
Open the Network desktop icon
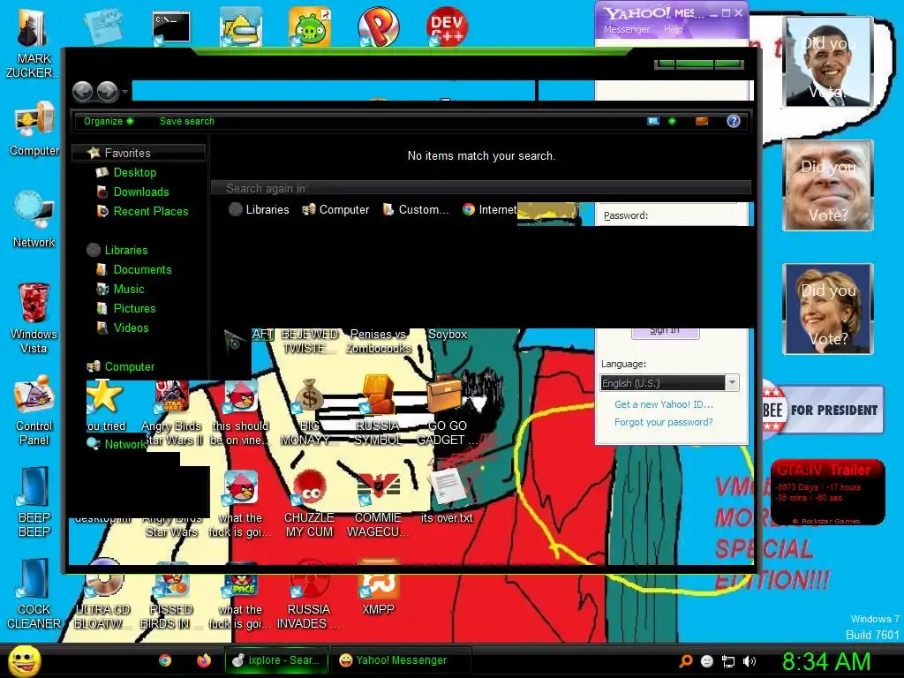(x=34, y=219)
